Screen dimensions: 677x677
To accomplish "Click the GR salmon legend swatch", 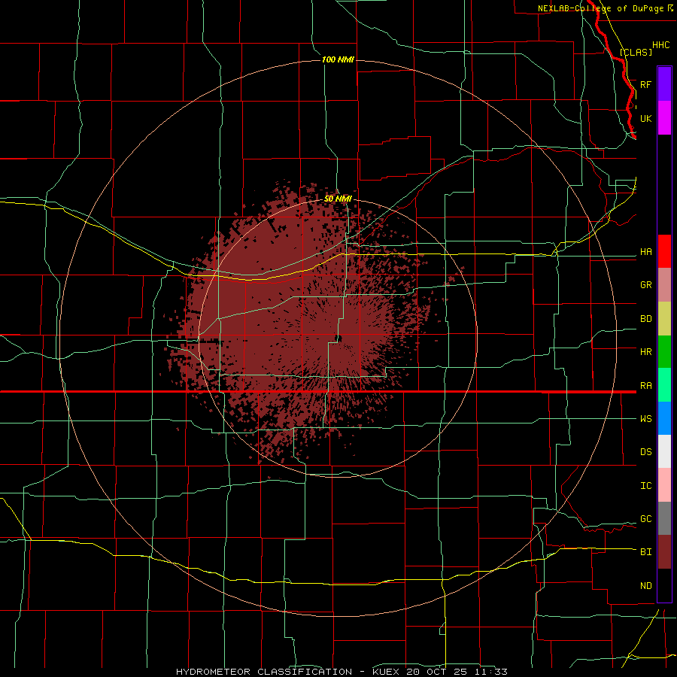I will 664,285.
